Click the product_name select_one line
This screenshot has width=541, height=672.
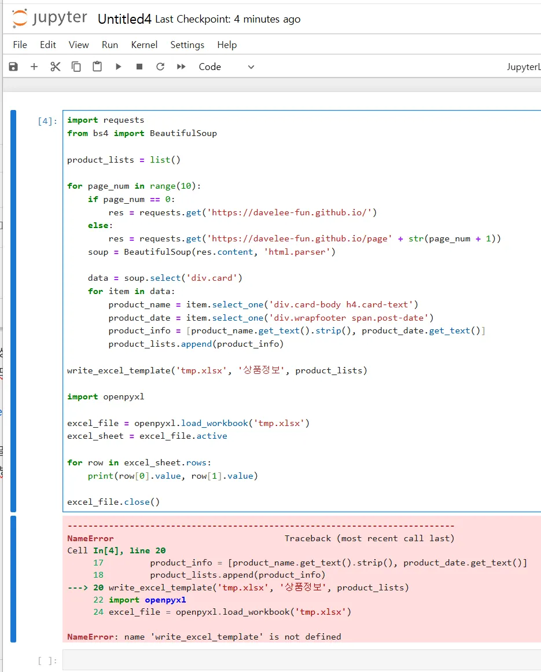point(263,304)
